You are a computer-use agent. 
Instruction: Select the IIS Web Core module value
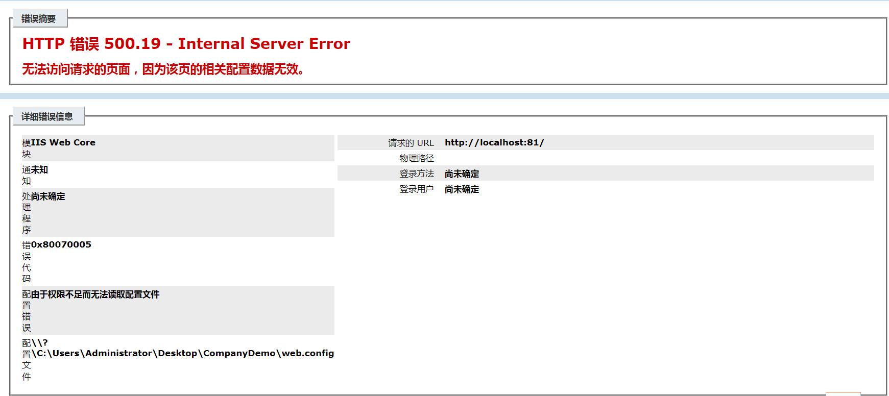point(63,142)
